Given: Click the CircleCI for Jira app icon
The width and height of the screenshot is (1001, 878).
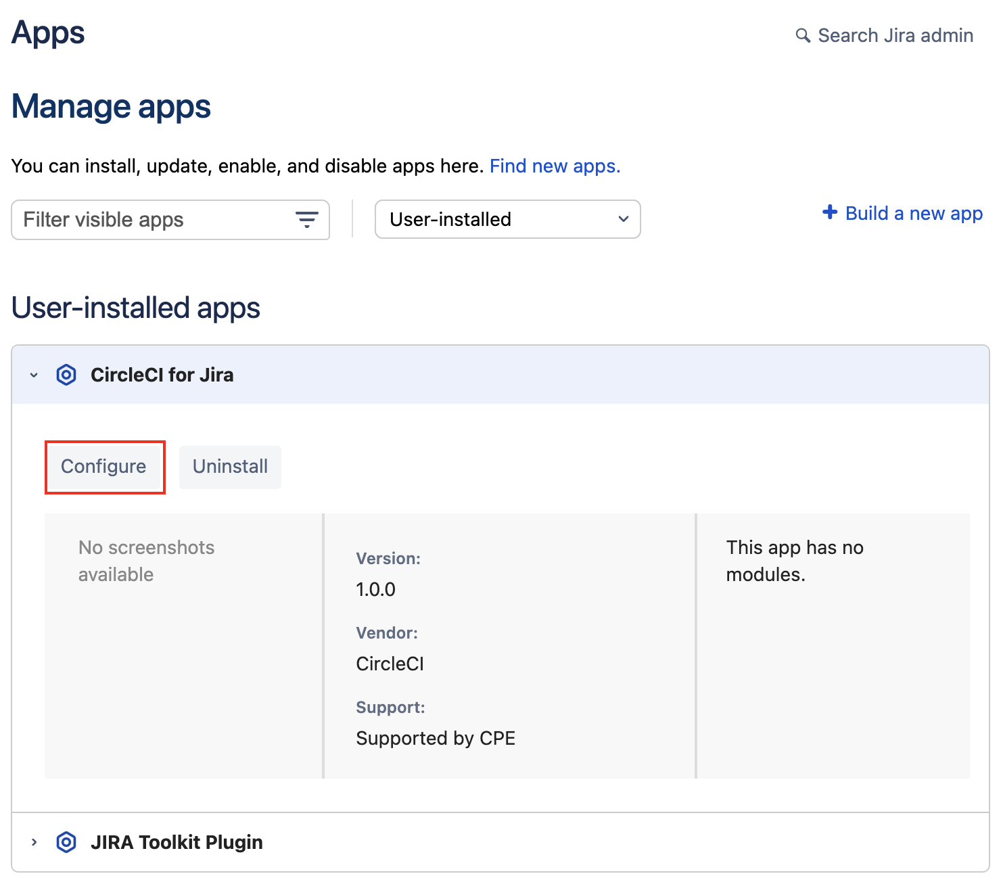Looking at the screenshot, I should tap(66, 375).
